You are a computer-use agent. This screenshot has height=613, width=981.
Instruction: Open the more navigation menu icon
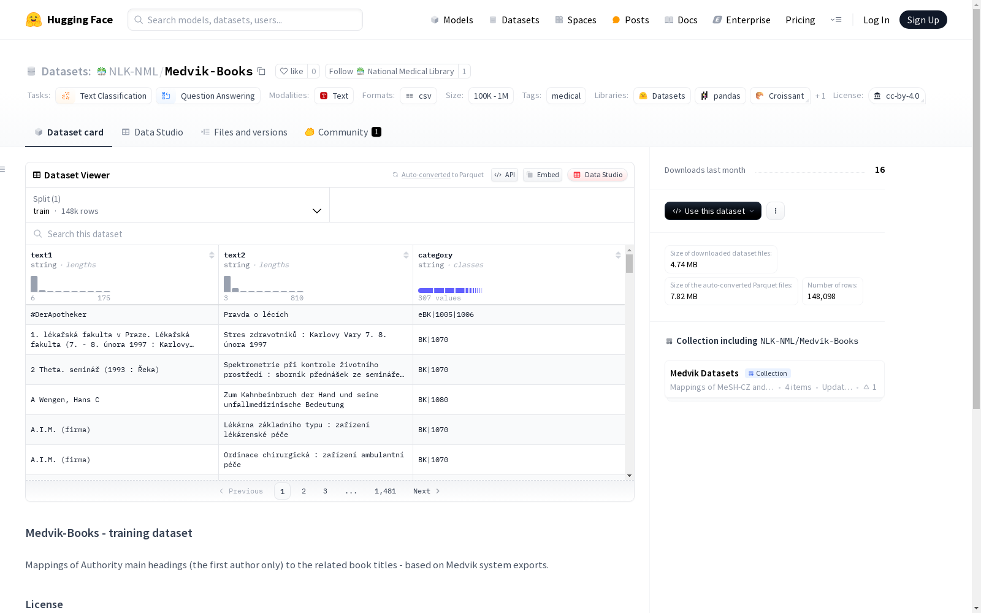tap(836, 20)
